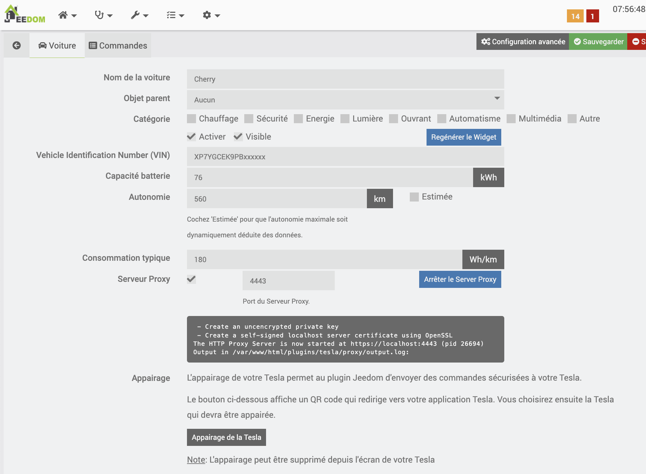Expand the settings menu caret
The width and height of the screenshot is (646, 474).
[217, 16]
